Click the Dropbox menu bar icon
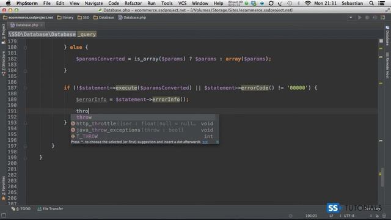This screenshot has width=391, height=220. [x=254, y=3]
